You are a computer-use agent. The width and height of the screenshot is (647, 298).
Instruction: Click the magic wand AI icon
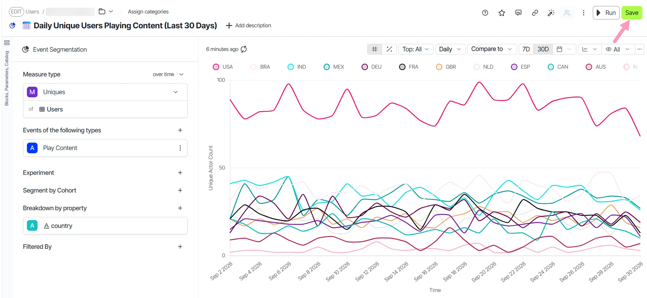(x=551, y=13)
